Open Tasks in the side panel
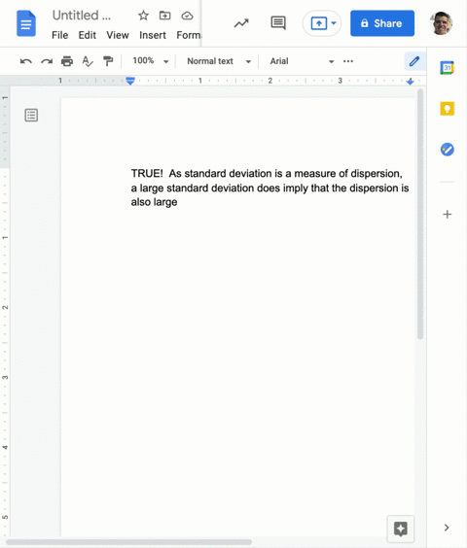 [x=447, y=150]
